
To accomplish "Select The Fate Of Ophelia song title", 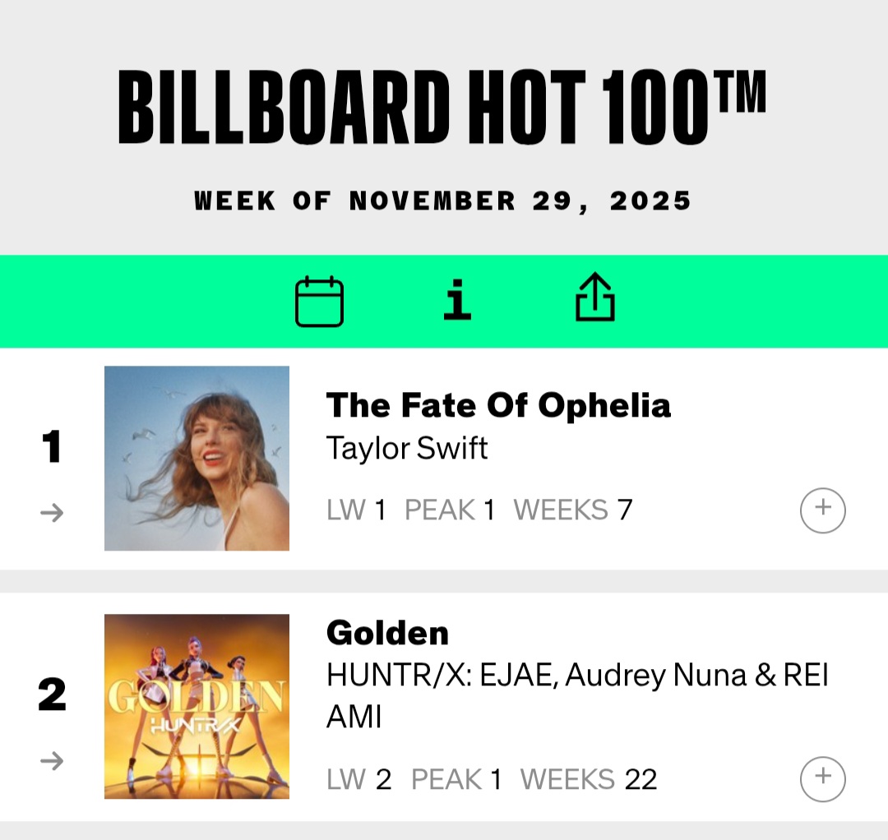I will [x=498, y=405].
